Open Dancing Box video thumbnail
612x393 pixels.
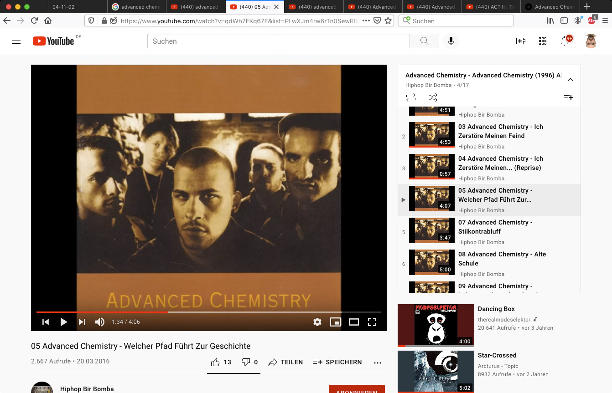[x=436, y=326]
